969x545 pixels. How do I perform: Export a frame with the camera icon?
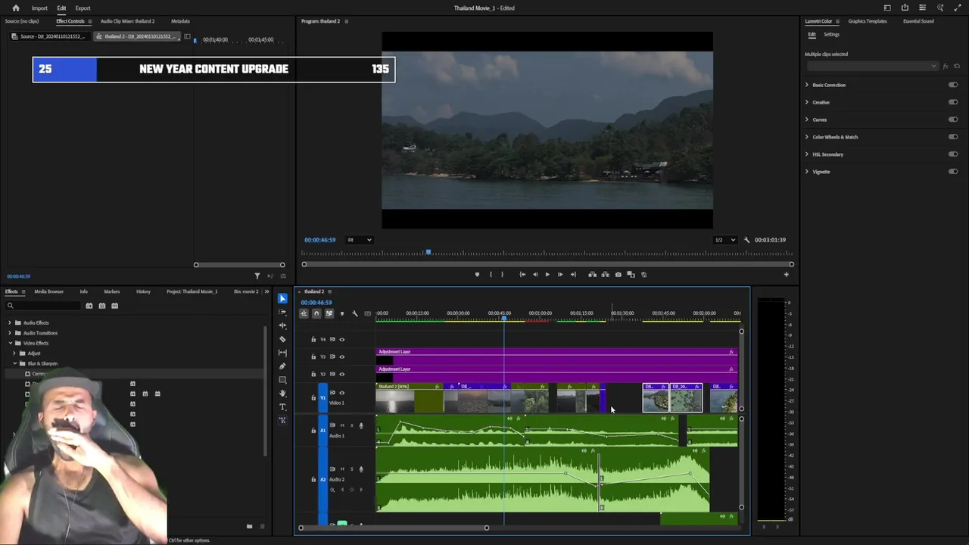click(618, 275)
